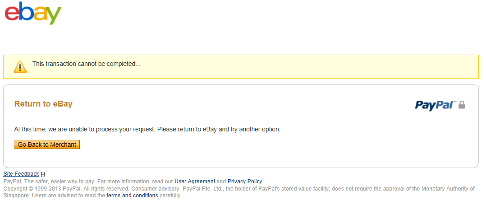Open the Site Feedback link

point(21,174)
